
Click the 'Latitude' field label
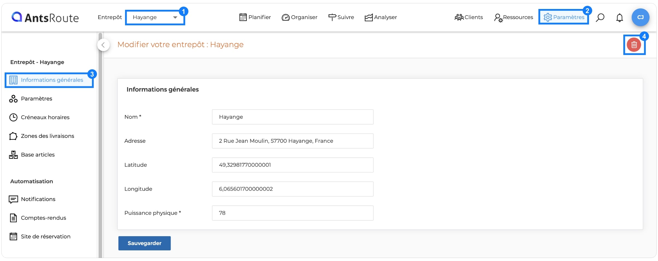click(x=135, y=165)
